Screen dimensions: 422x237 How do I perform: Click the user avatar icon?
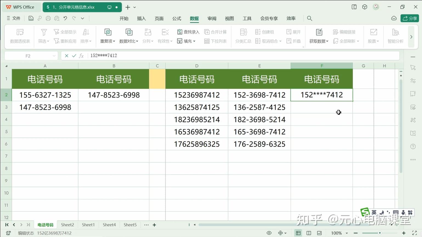click(x=376, y=7)
